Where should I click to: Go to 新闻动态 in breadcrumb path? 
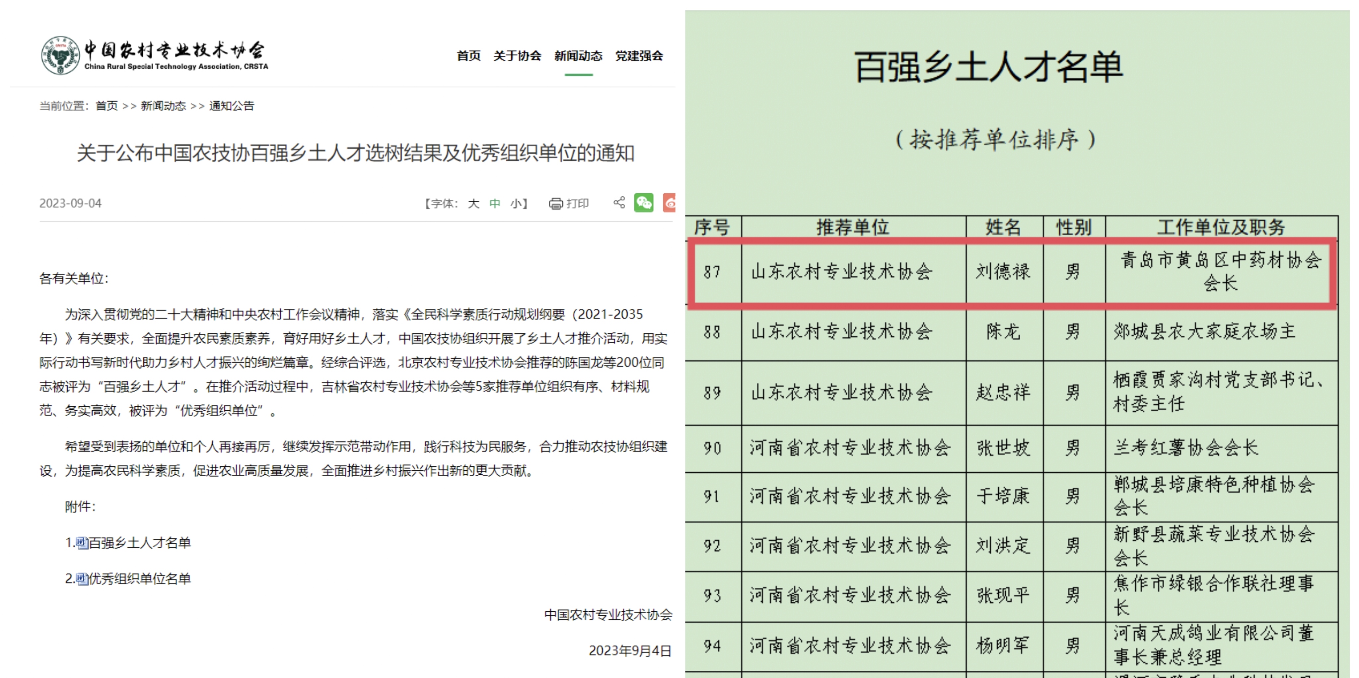pos(163,106)
